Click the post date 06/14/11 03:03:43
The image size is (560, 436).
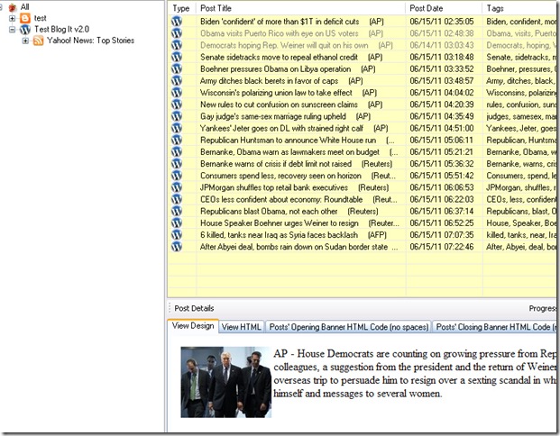coord(442,45)
